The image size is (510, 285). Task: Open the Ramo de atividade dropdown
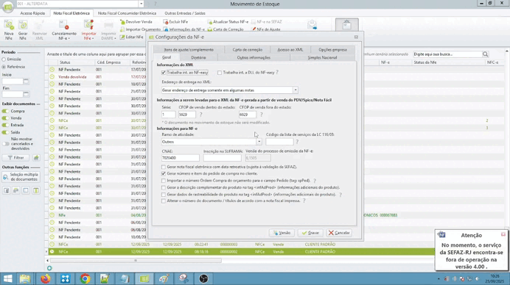tap(259, 142)
